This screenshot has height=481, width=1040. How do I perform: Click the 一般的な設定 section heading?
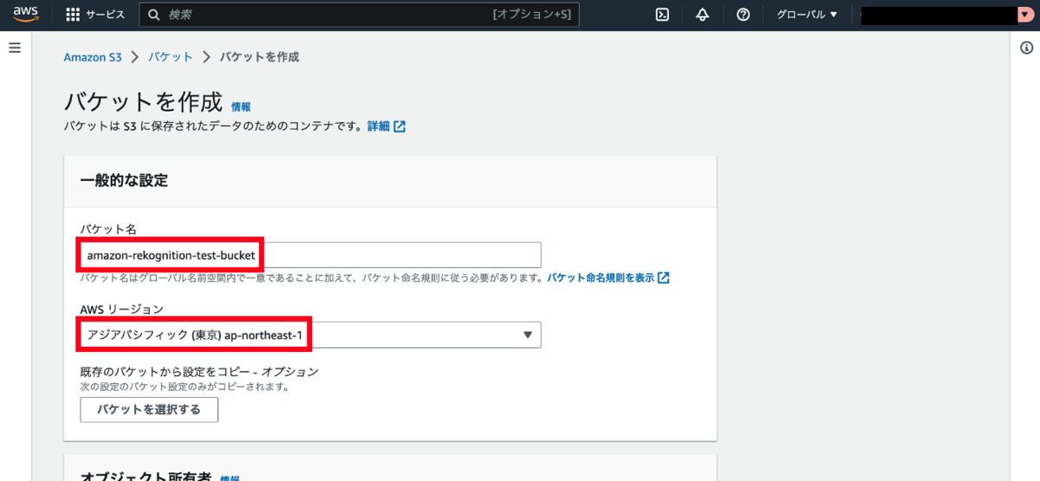[124, 181]
